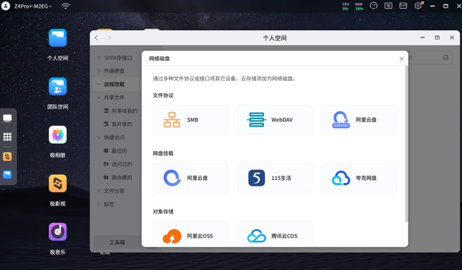This screenshot has width=462, height=270.
Task: Open the transfer tasks icon in top bar
Action: click(x=389, y=6)
